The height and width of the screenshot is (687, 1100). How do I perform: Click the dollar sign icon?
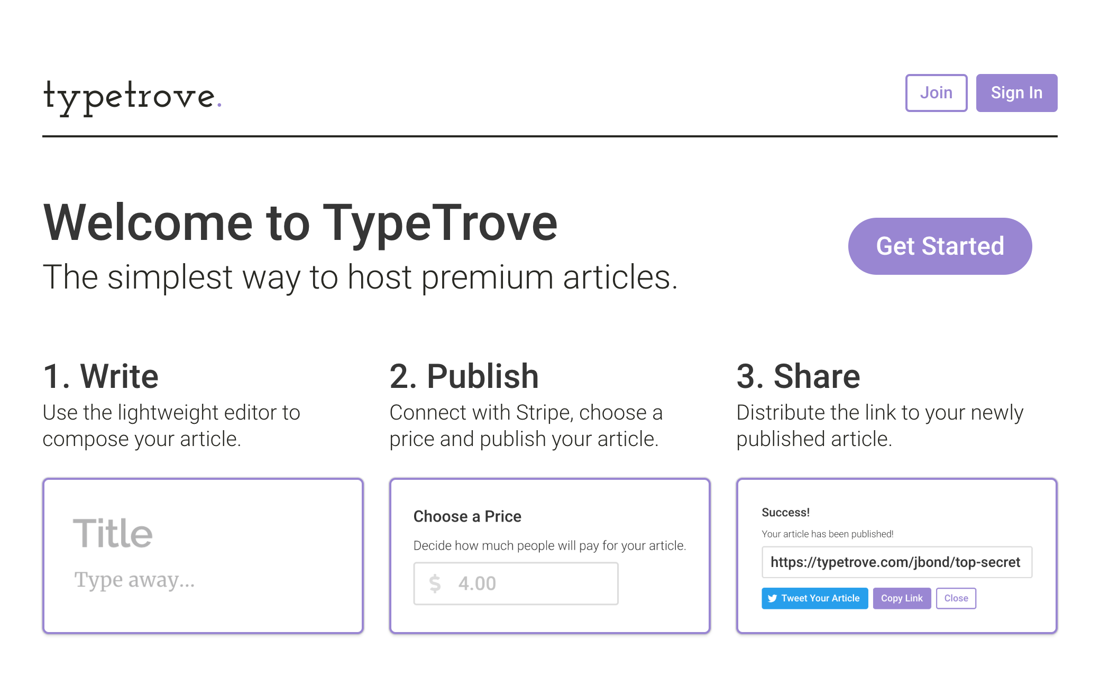point(435,583)
